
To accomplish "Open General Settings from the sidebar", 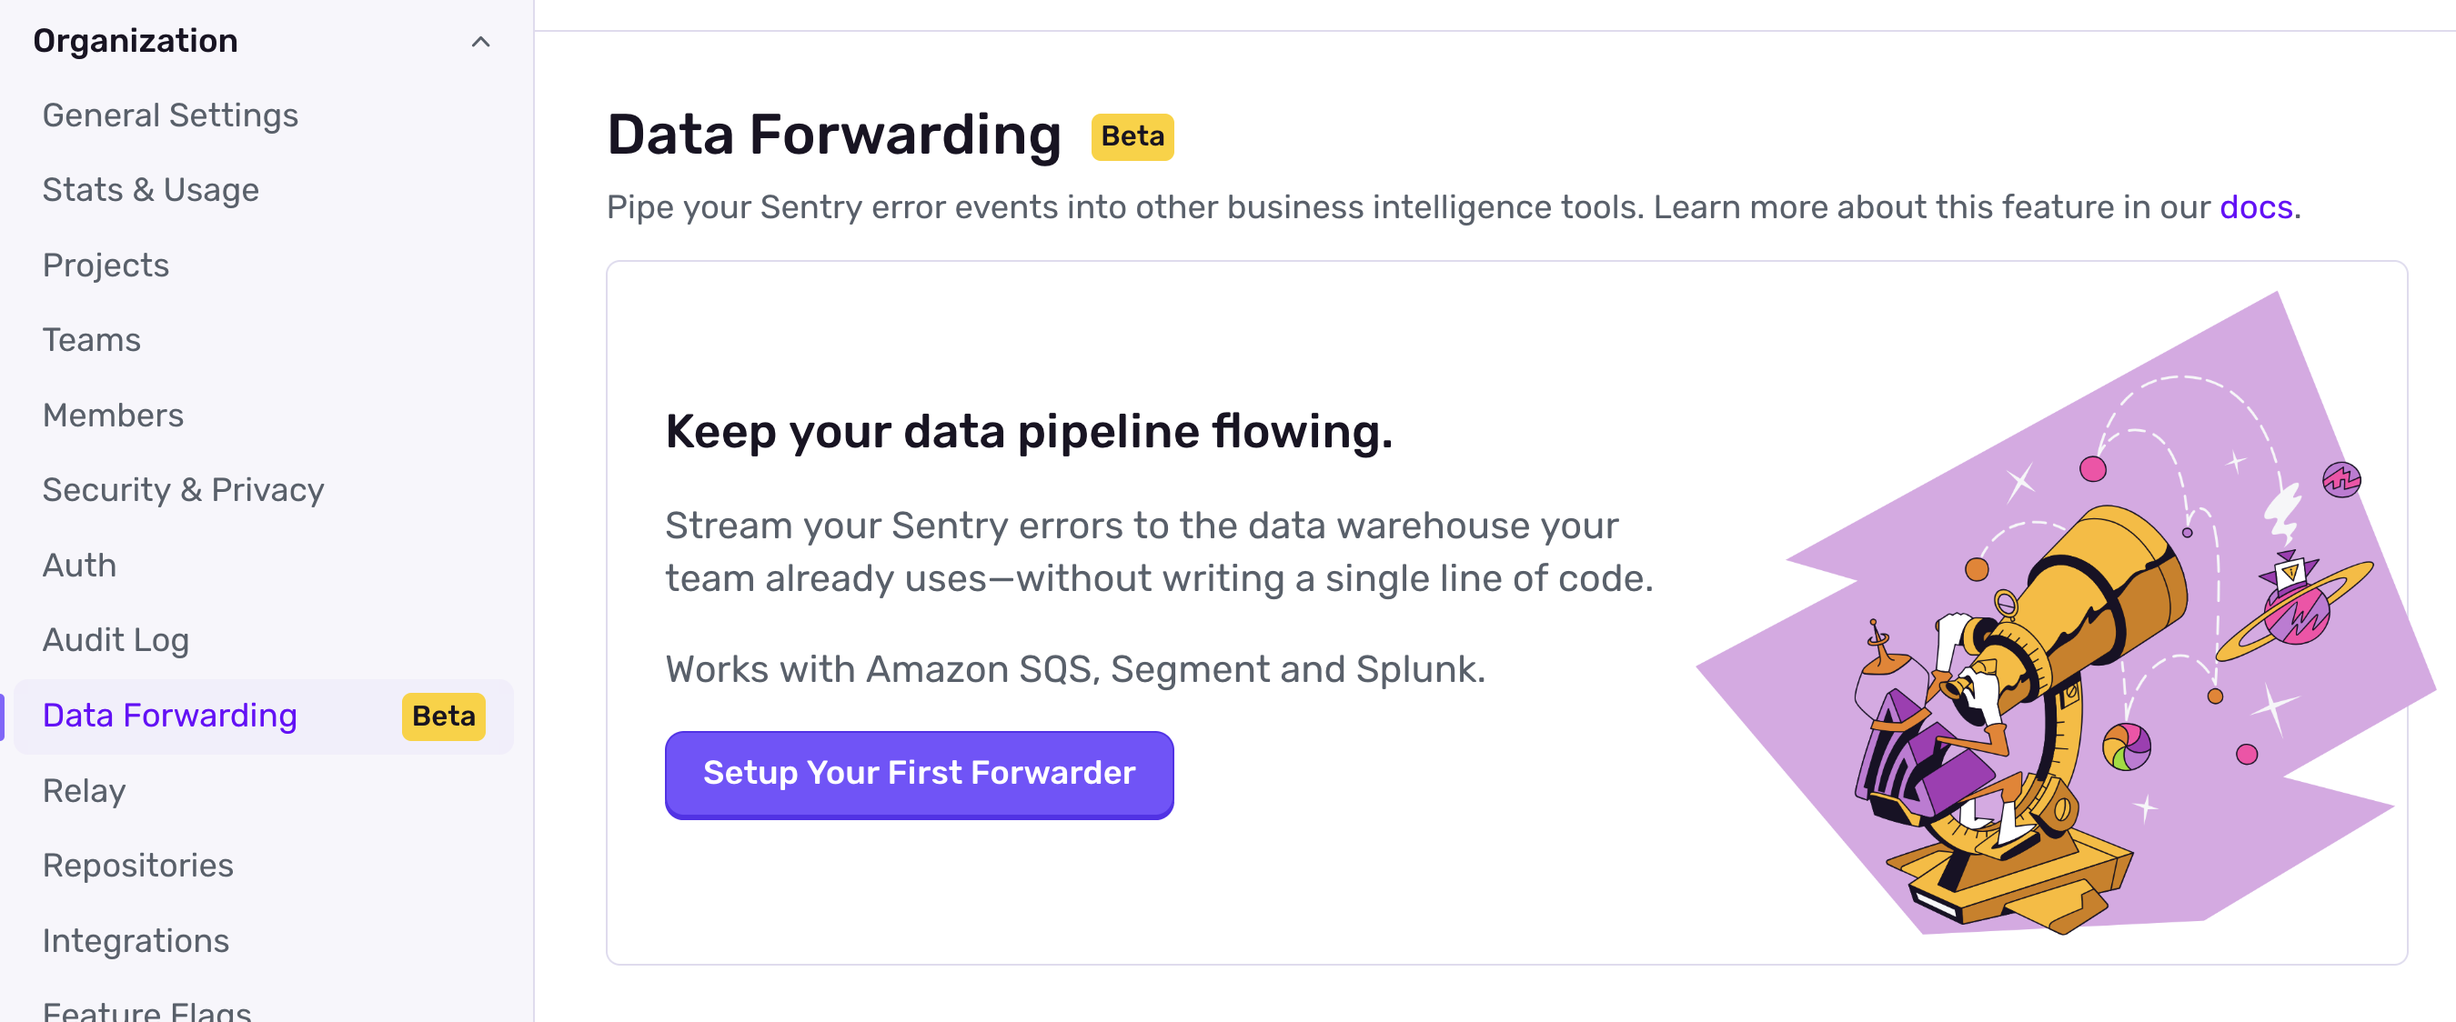I will 170,115.
